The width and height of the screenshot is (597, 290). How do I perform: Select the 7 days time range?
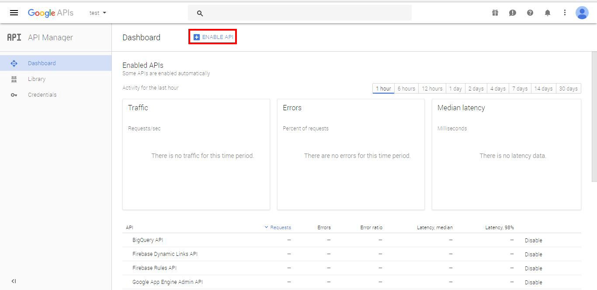click(520, 88)
